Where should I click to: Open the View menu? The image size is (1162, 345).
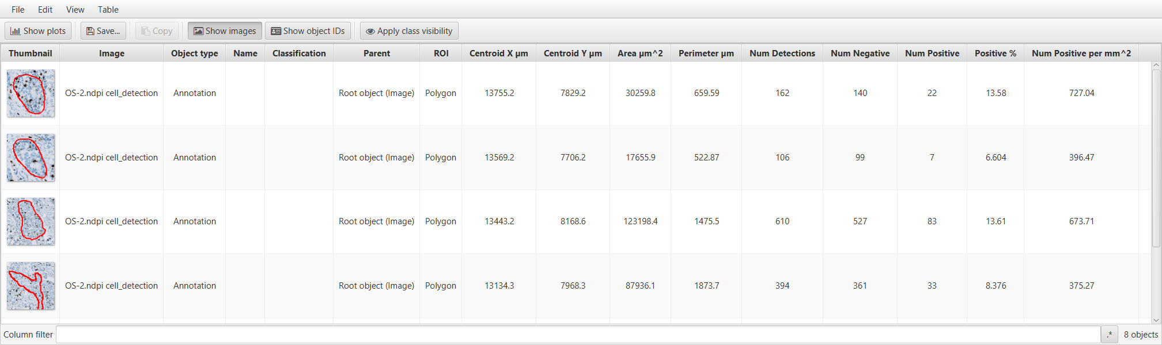(75, 9)
